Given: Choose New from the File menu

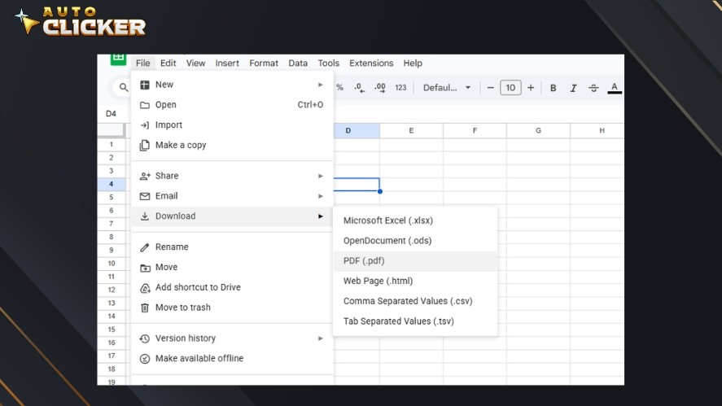Looking at the screenshot, I should click(232, 85).
